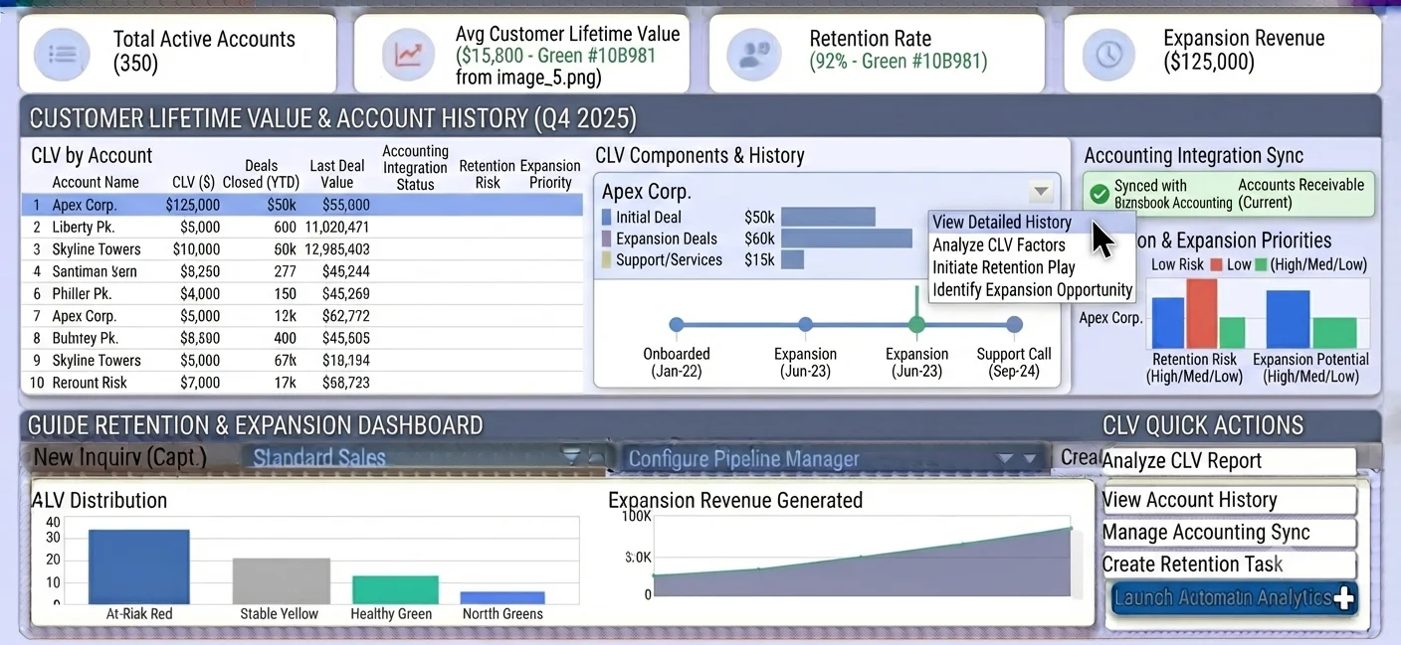This screenshot has width=1401, height=645.
Task: Select the Bubntey Pk. account row
Action: click(x=302, y=338)
